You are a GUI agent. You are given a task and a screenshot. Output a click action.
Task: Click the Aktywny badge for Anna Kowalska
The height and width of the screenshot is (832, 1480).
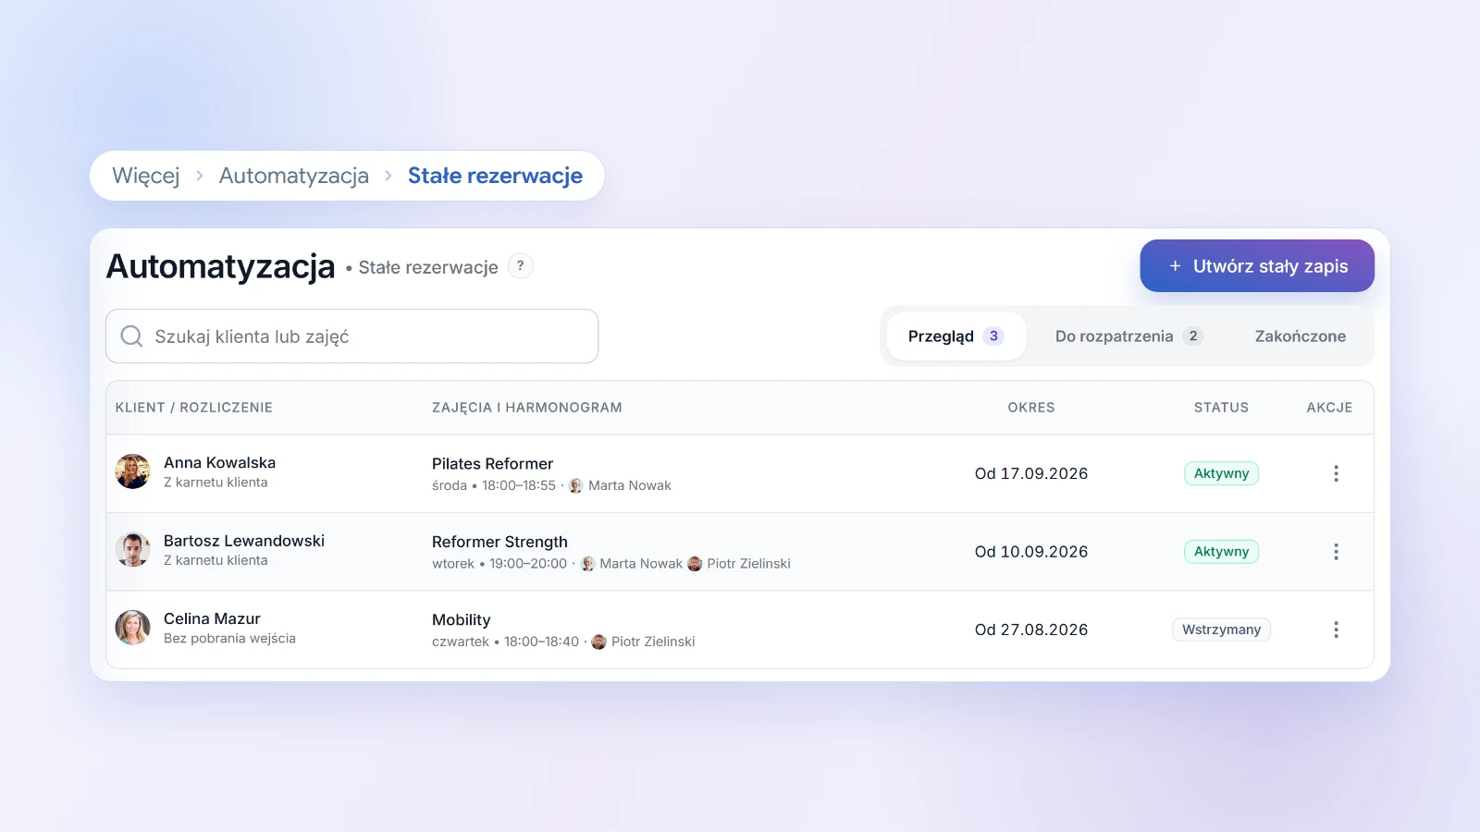point(1221,473)
